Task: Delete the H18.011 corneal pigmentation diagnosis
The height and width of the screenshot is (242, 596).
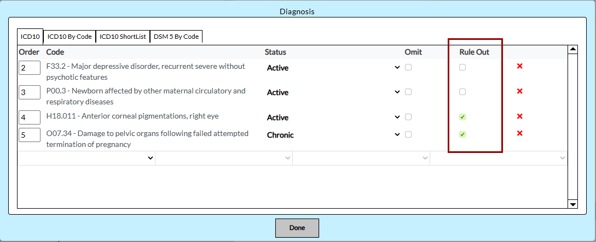Action: click(x=519, y=116)
